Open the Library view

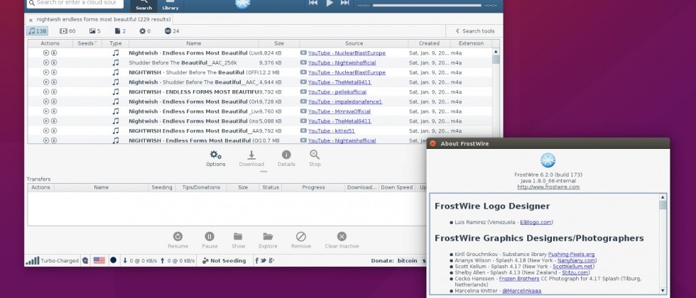click(170, 4)
